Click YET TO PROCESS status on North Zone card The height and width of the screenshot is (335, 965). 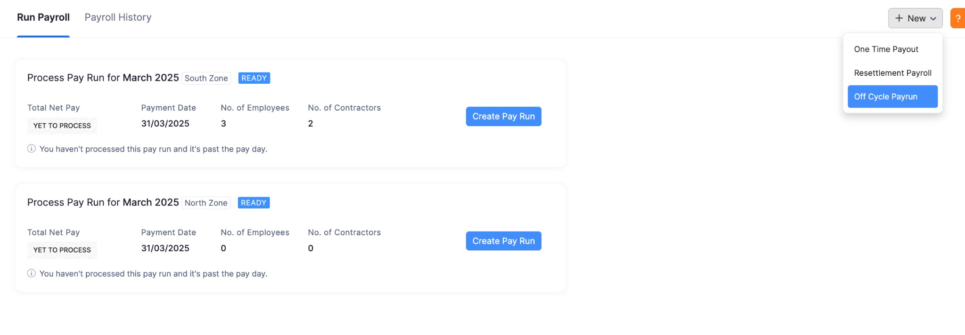coord(61,250)
